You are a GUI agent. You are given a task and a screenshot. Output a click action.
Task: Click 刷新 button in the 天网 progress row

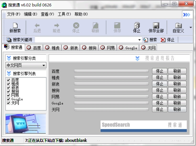pyautogui.click(x=177, y=109)
